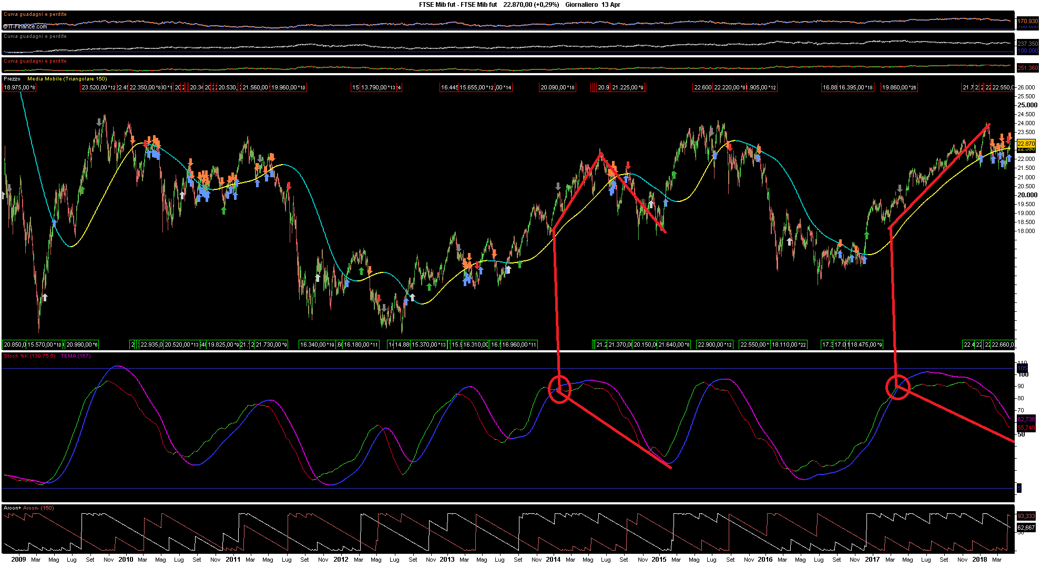
Task: Select the red trade label 23.520,00*12
Action: [98, 88]
